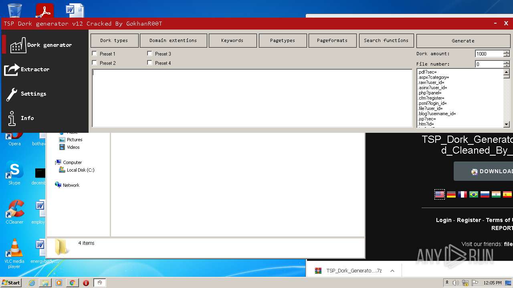
Task: Open the Windows Start menu
Action: 11,283
